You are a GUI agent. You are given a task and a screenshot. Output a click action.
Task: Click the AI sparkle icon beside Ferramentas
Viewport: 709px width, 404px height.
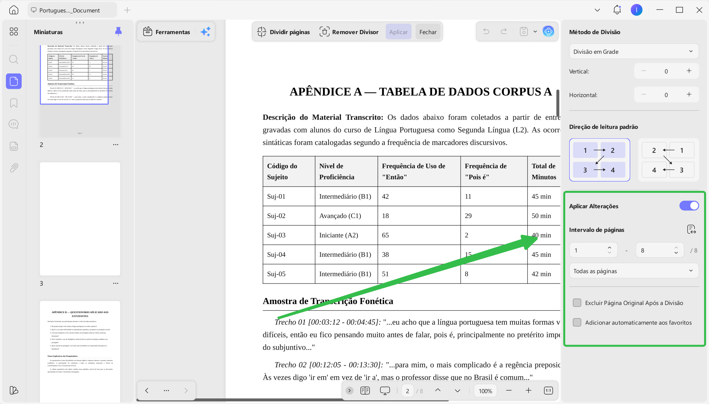click(205, 32)
